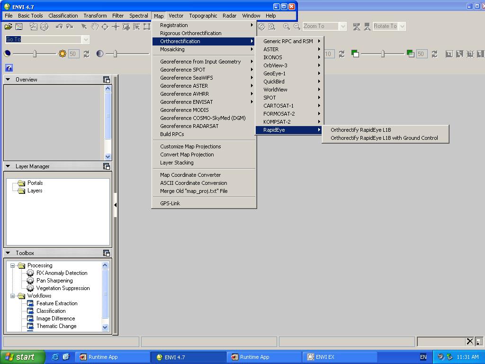The image size is (485, 364).
Task: Reset brightness with the arrows beside the sun
Action: click(86, 54)
